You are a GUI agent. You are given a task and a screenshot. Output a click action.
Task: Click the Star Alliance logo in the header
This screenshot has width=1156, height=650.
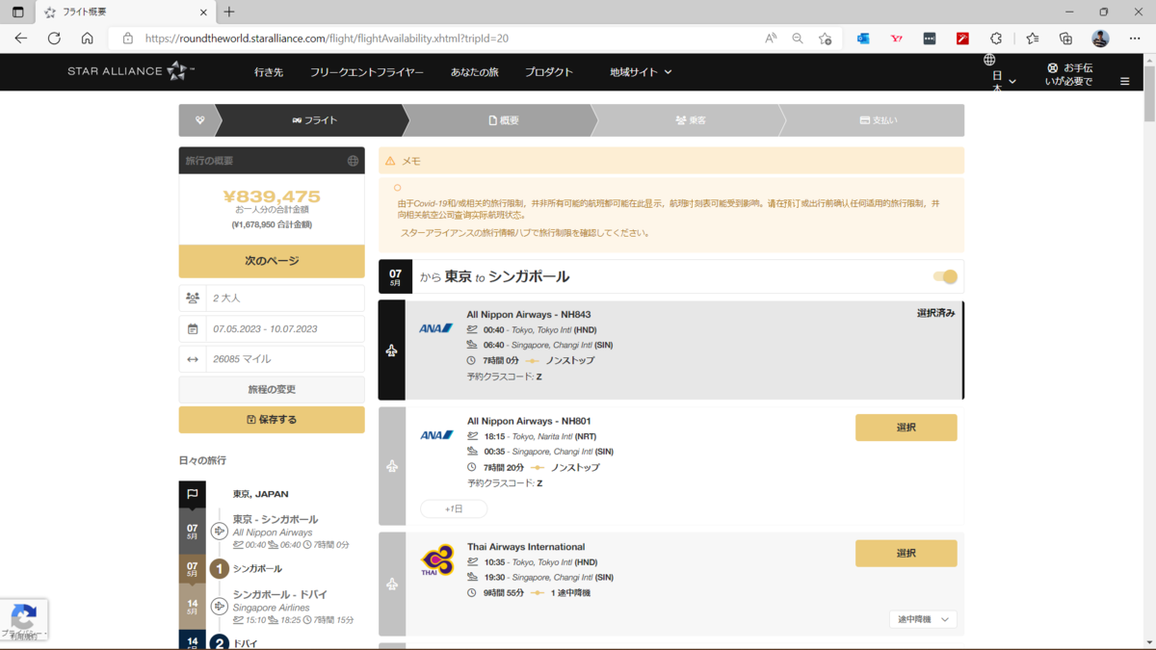point(131,71)
